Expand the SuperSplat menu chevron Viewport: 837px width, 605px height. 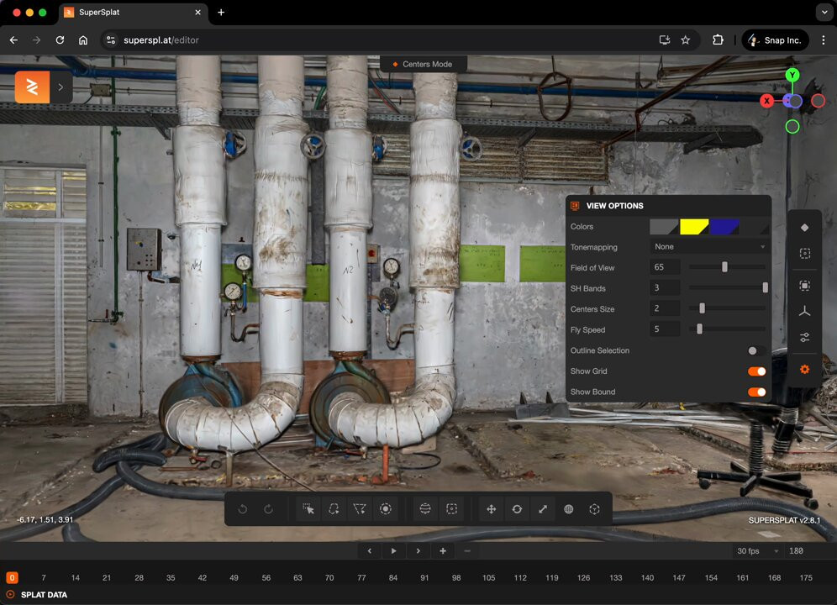tap(61, 87)
